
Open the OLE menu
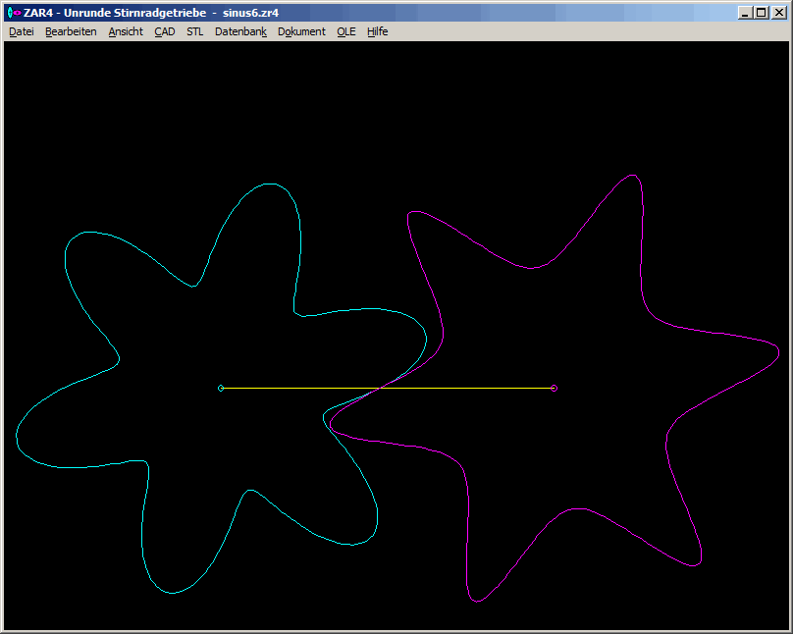346,31
